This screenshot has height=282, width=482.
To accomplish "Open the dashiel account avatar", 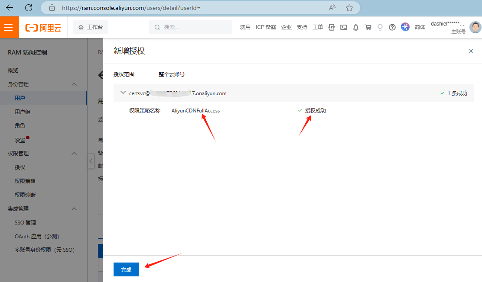I will (x=475, y=27).
